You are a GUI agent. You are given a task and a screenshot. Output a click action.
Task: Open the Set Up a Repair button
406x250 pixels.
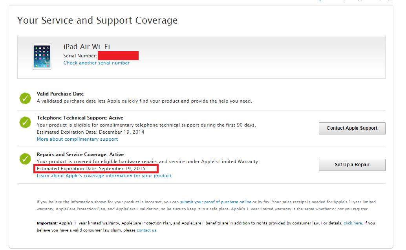click(352, 165)
